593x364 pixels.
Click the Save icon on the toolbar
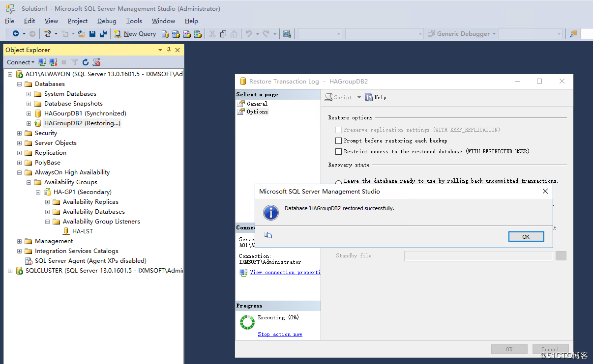click(x=92, y=33)
